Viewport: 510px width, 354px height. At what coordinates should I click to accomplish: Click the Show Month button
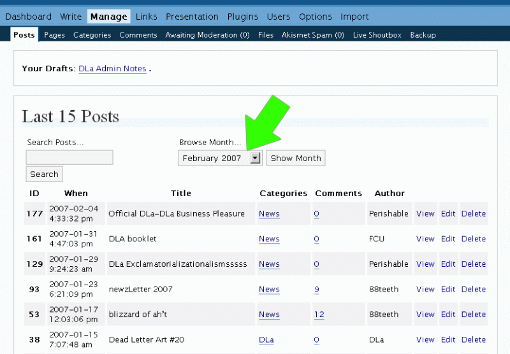296,158
